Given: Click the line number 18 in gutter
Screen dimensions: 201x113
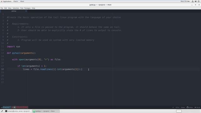Looking at the screenshot, I should pos(3,69).
